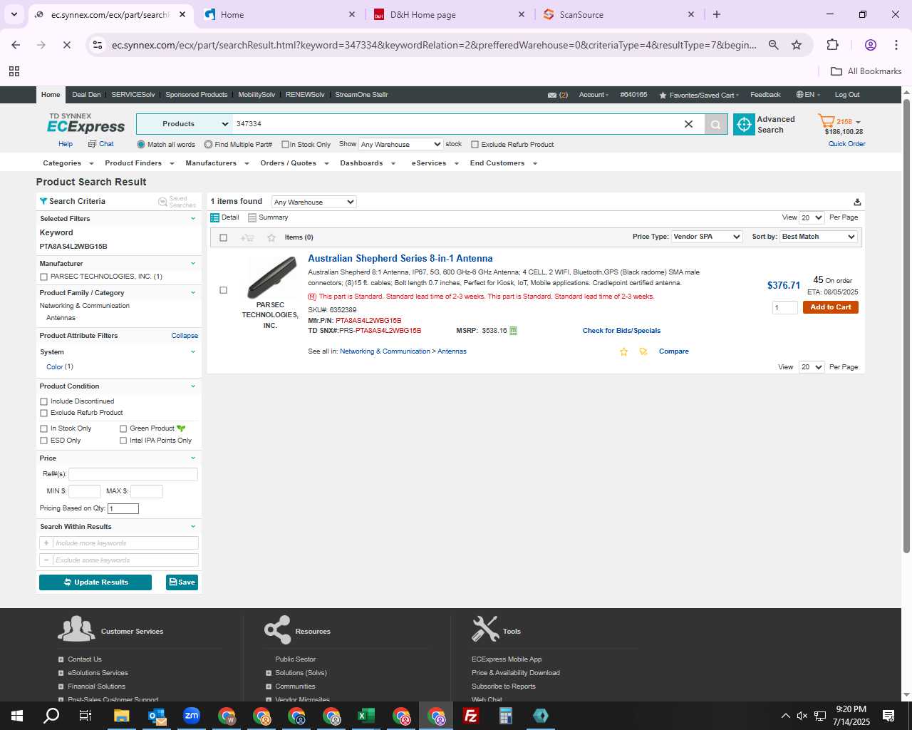
Task: Open the Sort by Best Match dropdown
Action: click(x=818, y=237)
